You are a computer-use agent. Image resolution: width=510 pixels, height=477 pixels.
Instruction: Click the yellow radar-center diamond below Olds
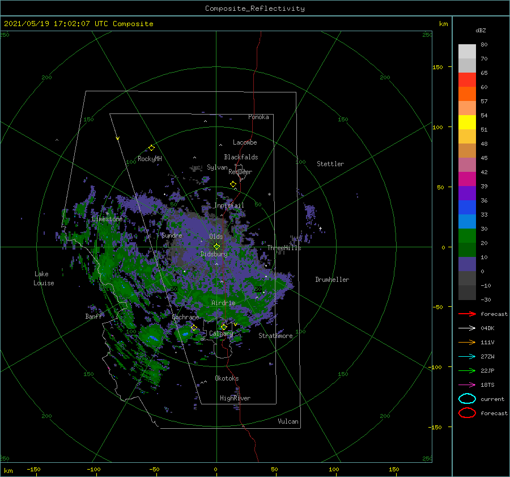[216, 247]
